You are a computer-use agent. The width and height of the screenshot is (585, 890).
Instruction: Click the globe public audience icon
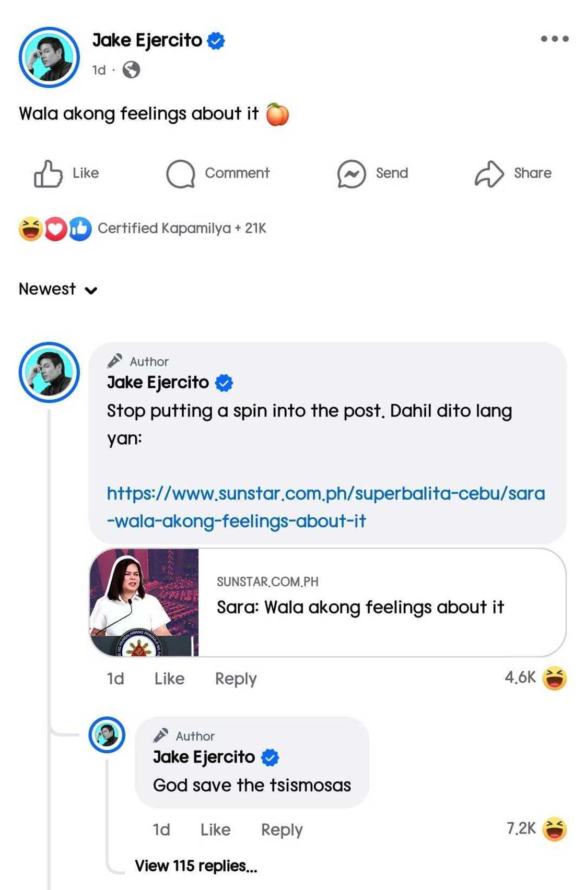[x=131, y=69]
